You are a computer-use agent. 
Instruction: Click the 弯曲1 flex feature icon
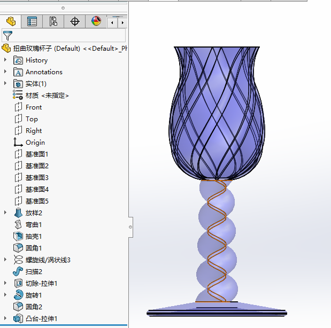click(x=18, y=224)
